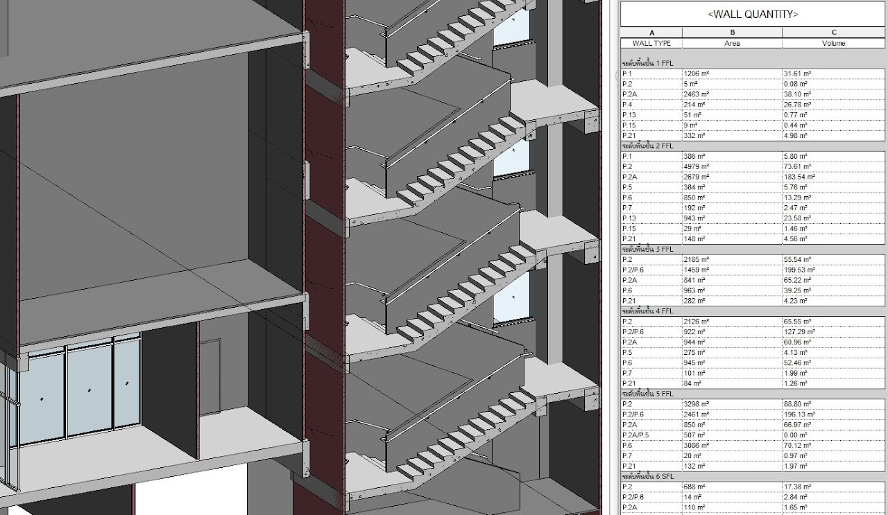The image size is (888, 515).
Task: Click the WALL QUANTITY schedule title
Action: (752, 14)
